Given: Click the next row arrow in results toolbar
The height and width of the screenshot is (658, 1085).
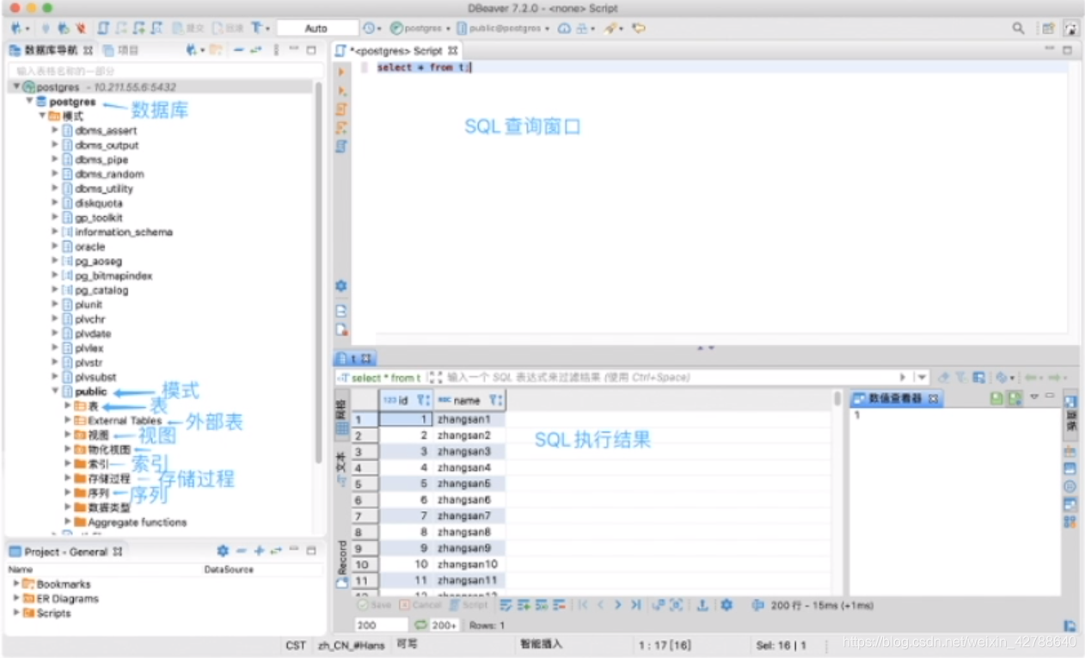Looking at the screenshot, I should tap(617, 606).
